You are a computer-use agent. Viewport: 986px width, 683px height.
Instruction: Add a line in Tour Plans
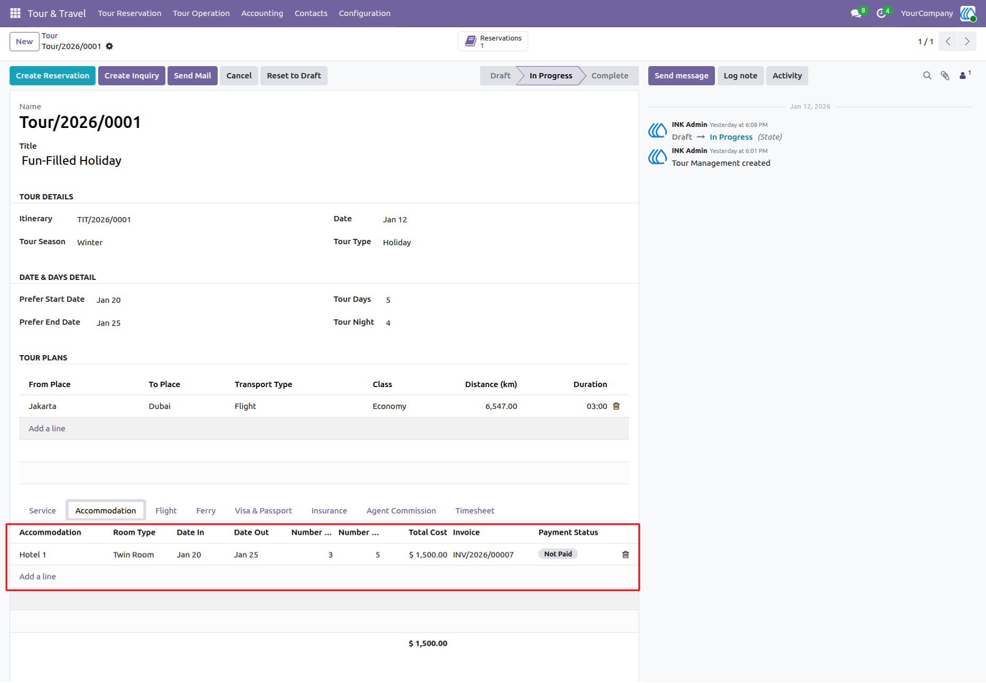47,429
